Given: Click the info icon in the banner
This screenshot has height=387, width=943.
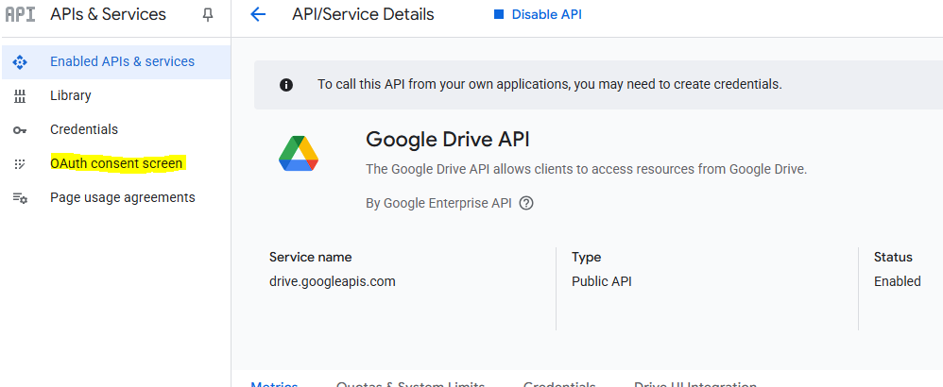Looking at the screenshot, I should tap(286, 85).
